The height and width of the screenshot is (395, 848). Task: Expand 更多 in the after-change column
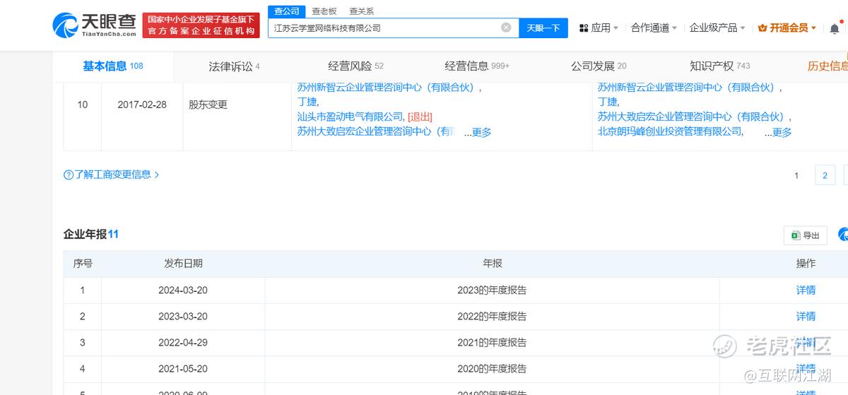782,132
